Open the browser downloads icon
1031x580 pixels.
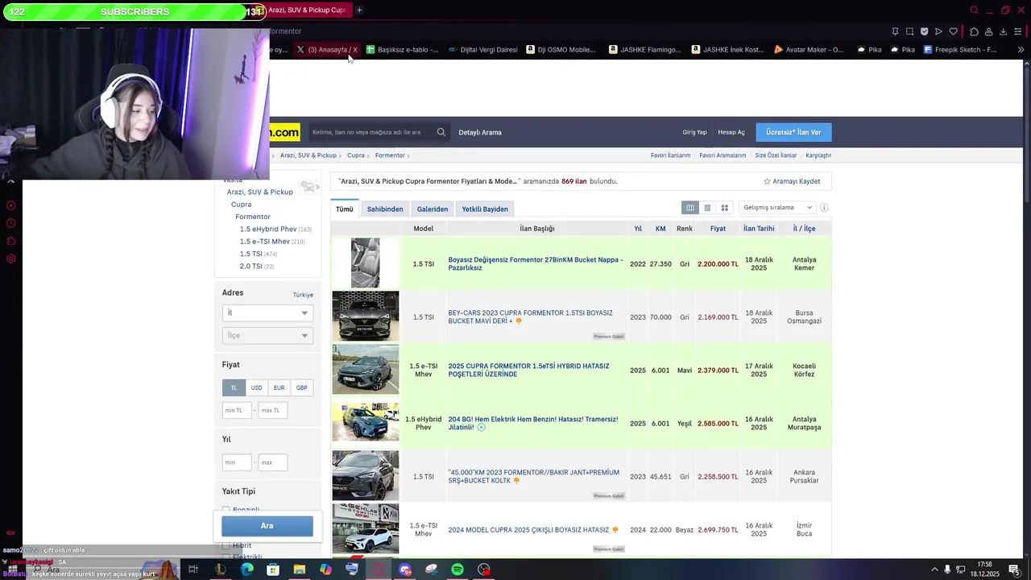click(1003, 31)
